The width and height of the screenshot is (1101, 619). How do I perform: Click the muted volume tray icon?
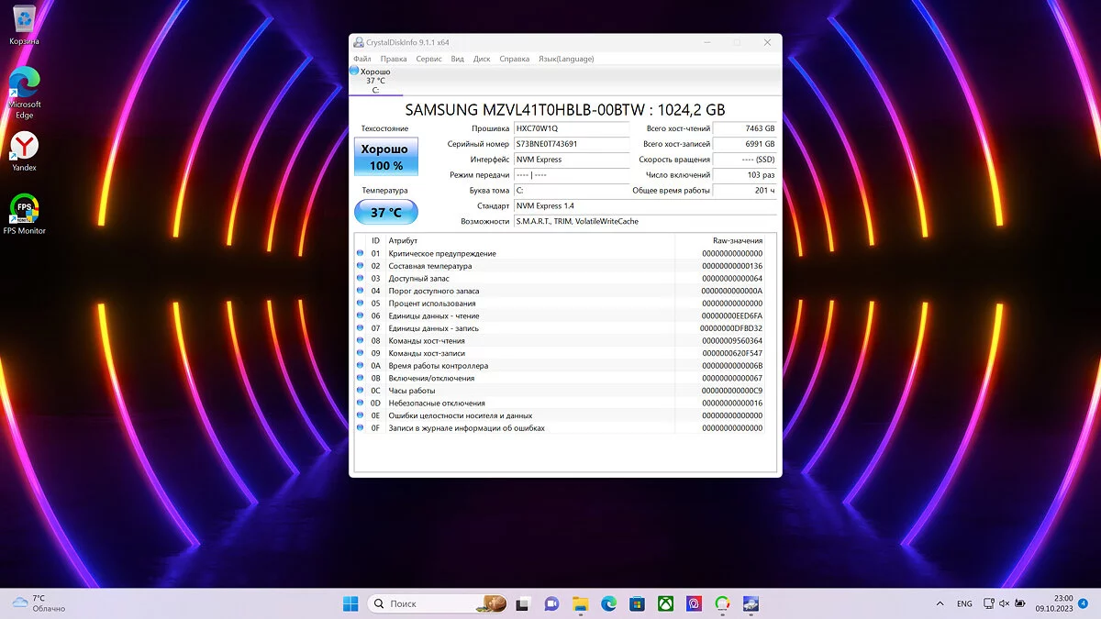pyautogui.click(x=1006, y=603)
